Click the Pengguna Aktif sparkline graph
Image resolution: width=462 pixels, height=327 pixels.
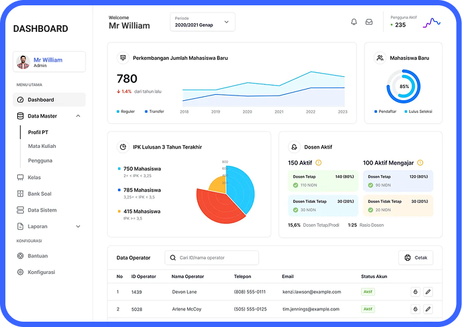pos(431,23)
